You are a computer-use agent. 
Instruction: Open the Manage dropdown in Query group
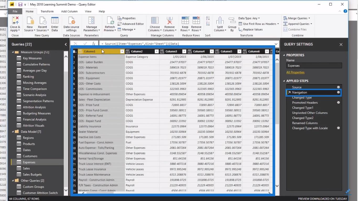point(127,30)
